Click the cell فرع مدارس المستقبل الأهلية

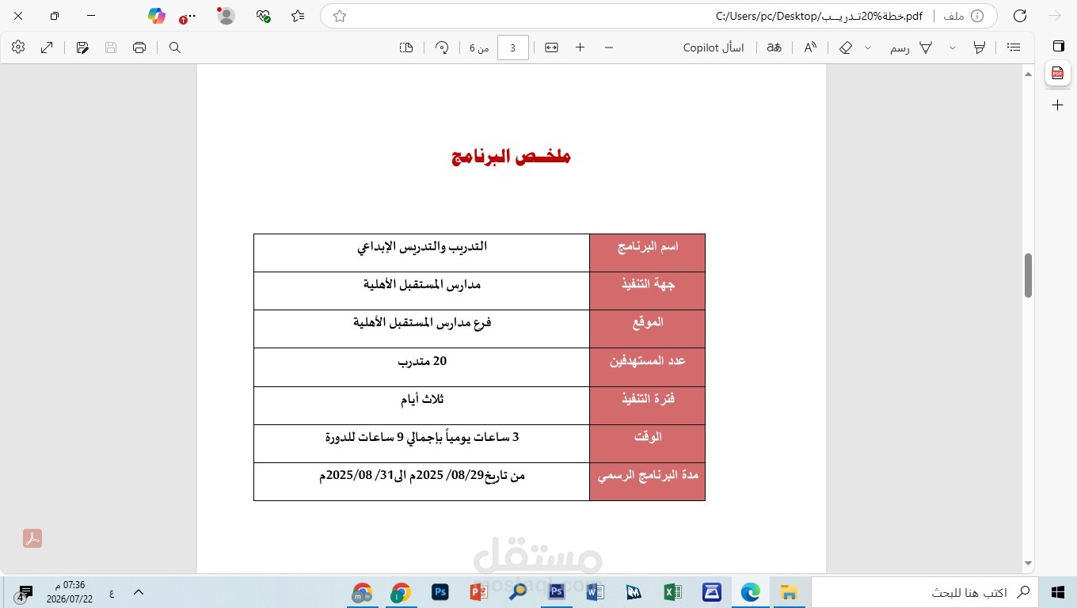click(x=422, y=329)
